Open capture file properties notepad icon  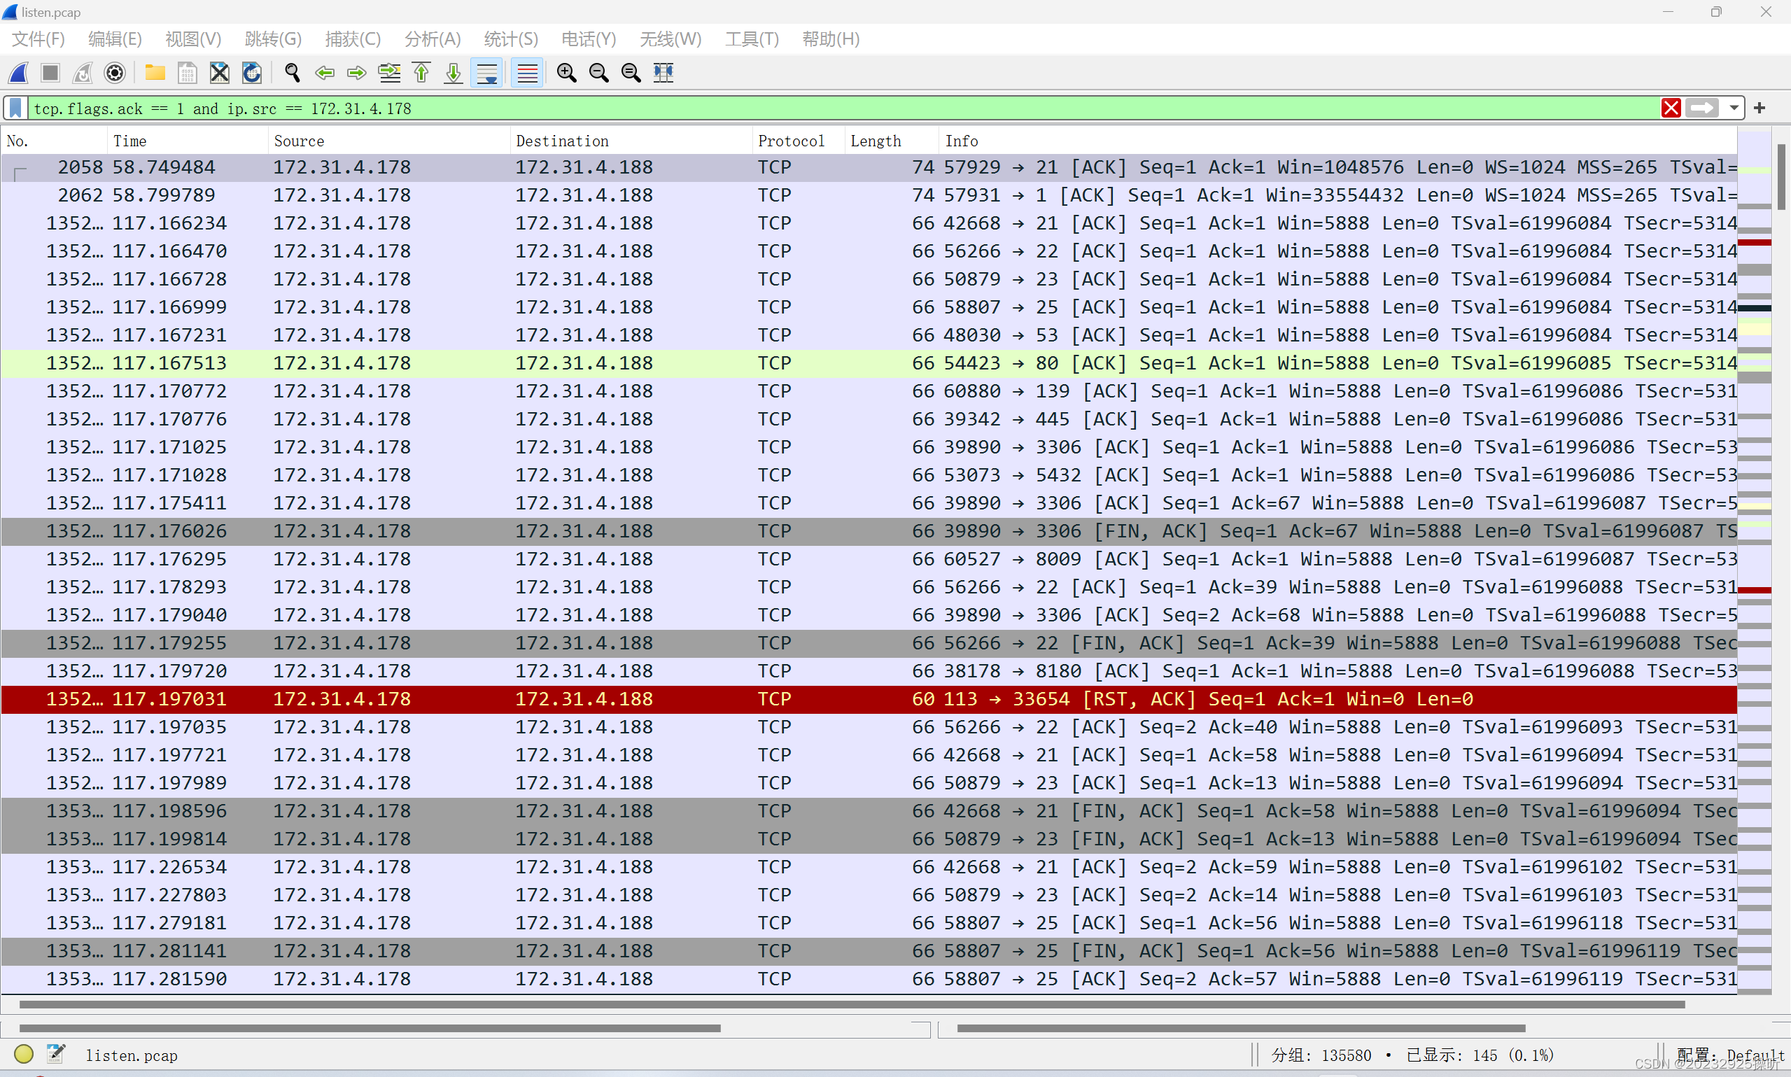click(x=56, y=1054)
